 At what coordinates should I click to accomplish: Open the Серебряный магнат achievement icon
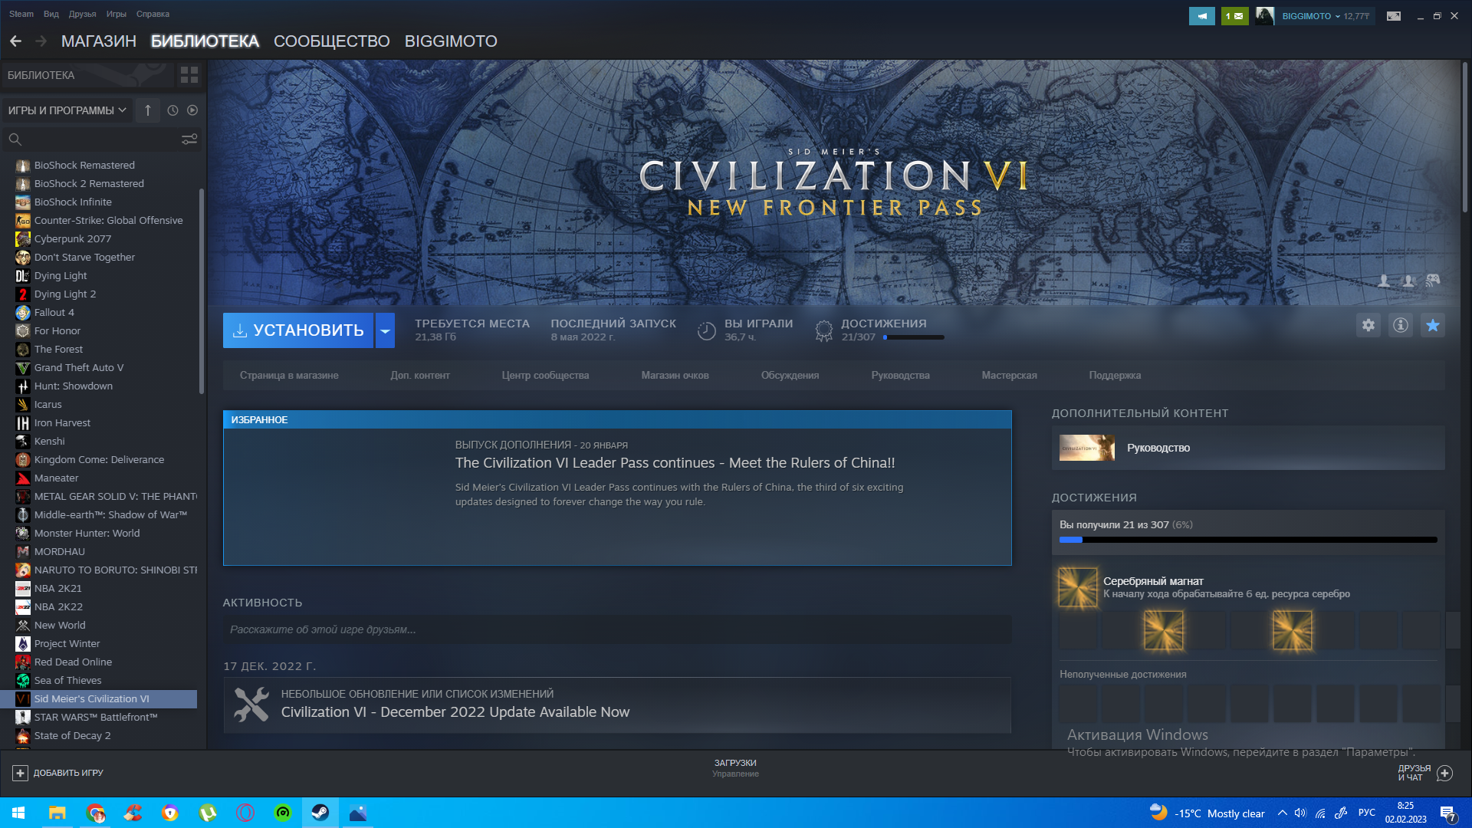pyautogui.click(x=1078, y=587)
